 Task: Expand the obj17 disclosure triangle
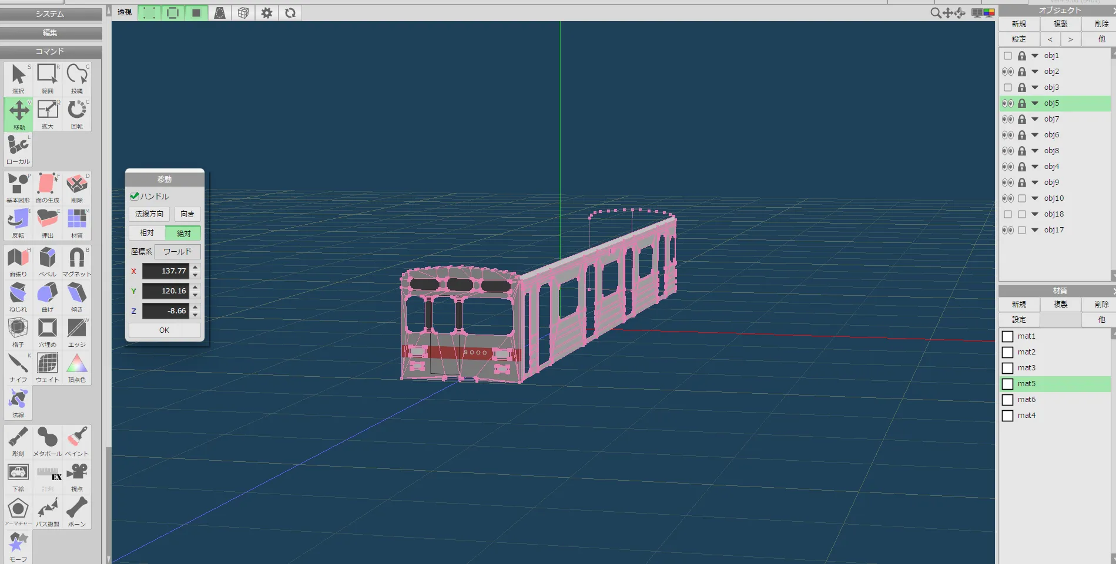[x=1035, y=230]
